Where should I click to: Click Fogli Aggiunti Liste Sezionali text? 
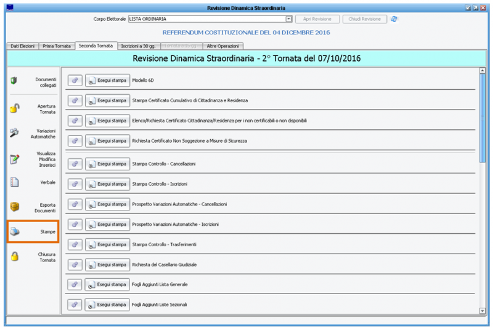click(x=160, y=305)
